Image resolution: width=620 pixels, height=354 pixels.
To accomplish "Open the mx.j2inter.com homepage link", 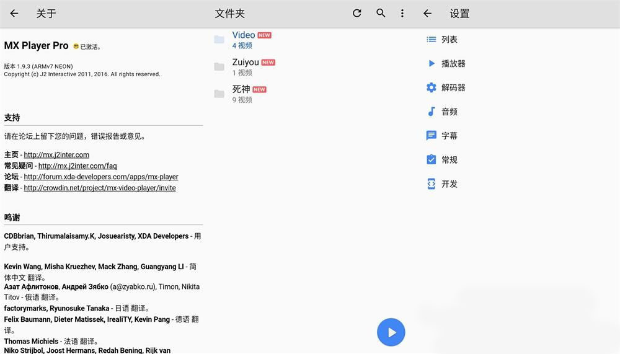I will [56, 154].
